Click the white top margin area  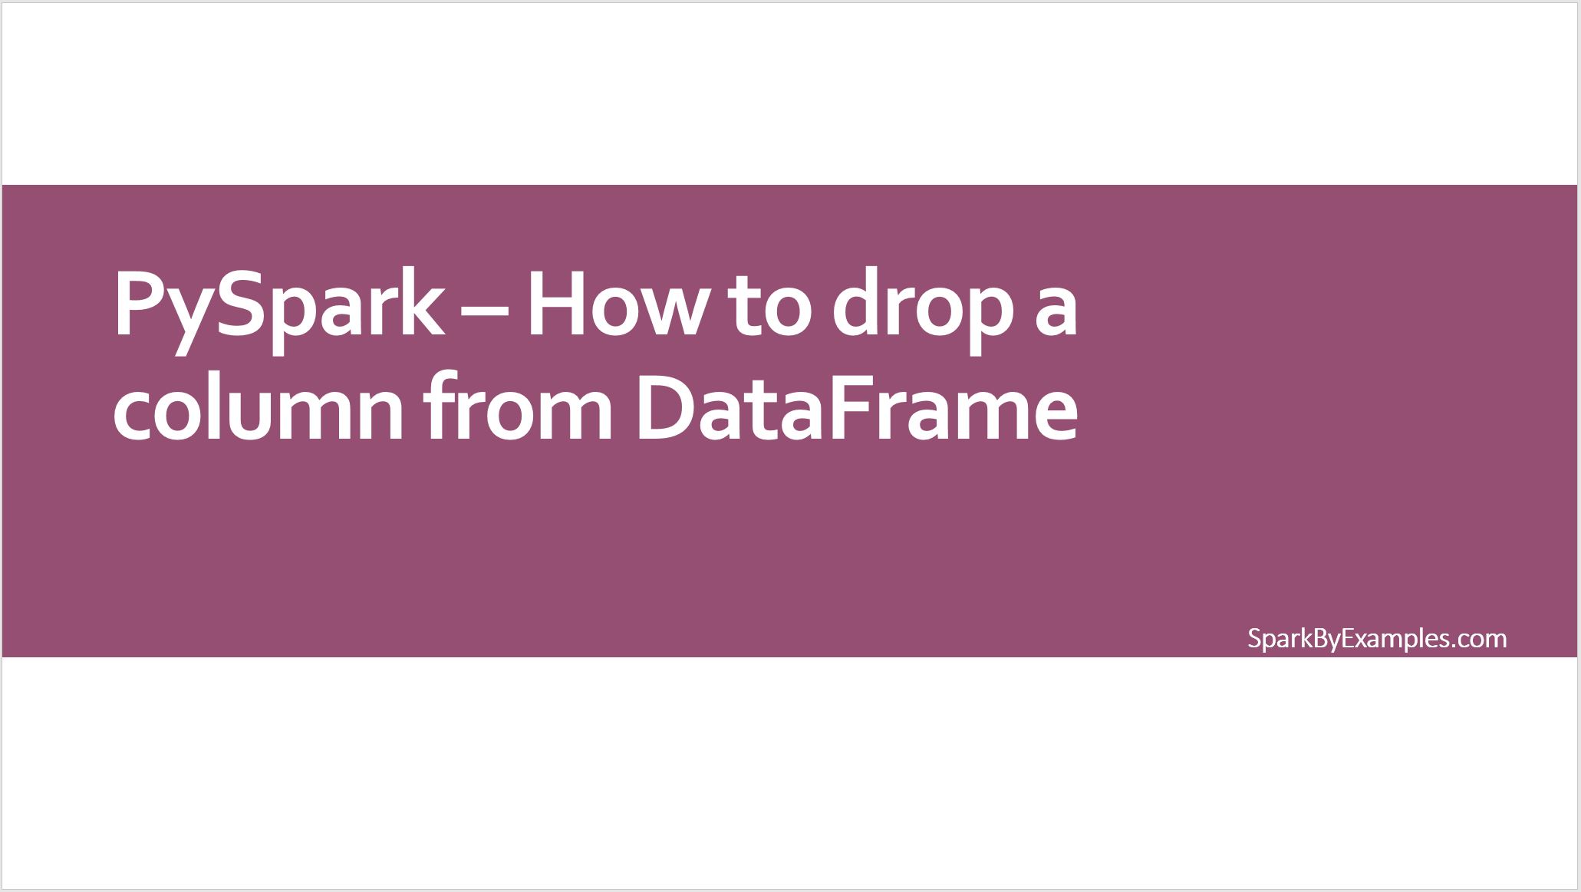(x=790, y=92)
